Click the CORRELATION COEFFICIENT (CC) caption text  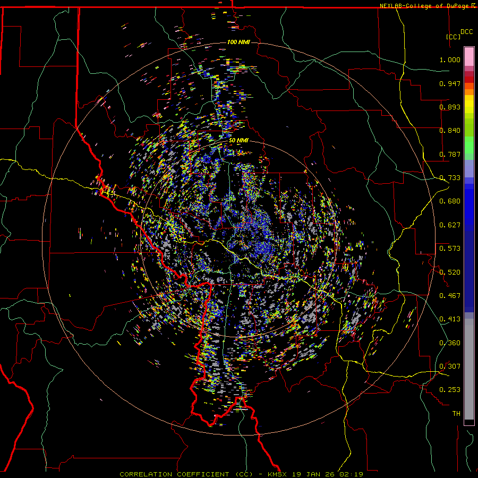tap(186, 474)
